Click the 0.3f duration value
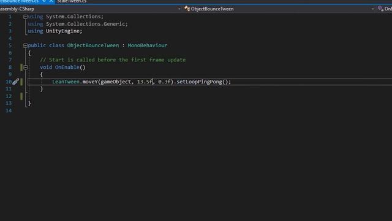The image size is (392, 221). click(164, 82)
